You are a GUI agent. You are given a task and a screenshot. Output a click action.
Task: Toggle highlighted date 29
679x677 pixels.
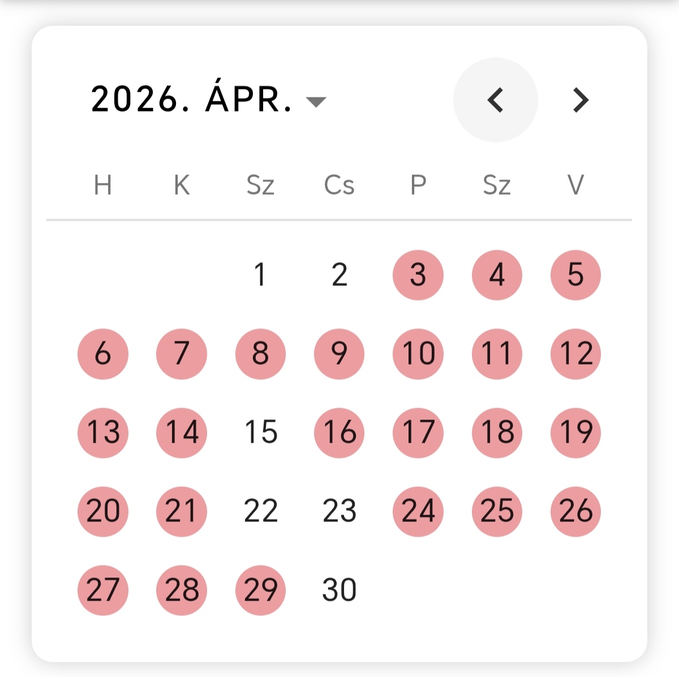tap(260, 590)
